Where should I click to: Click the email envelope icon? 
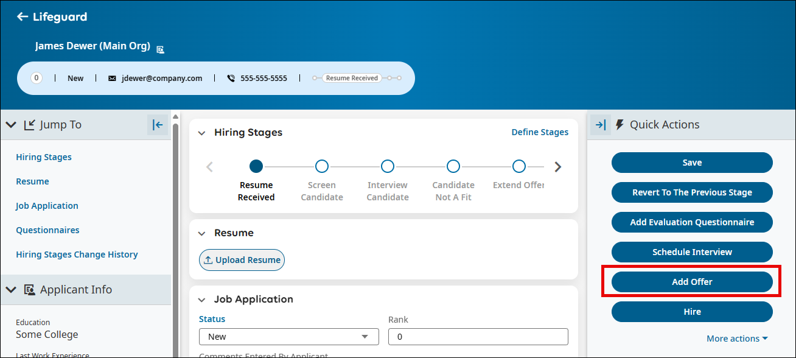click(112, 79)
